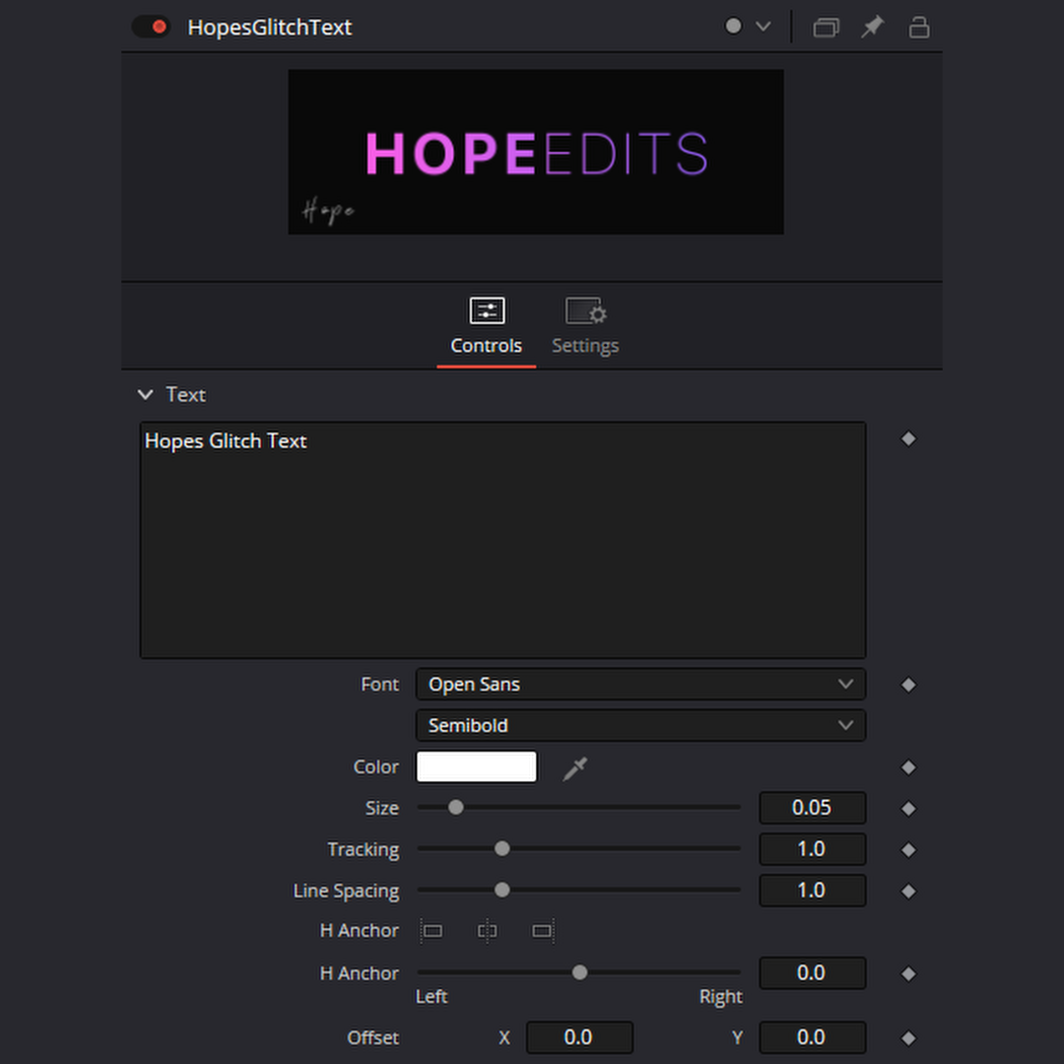Click the Tracking slider handle

tap(502, 849)
